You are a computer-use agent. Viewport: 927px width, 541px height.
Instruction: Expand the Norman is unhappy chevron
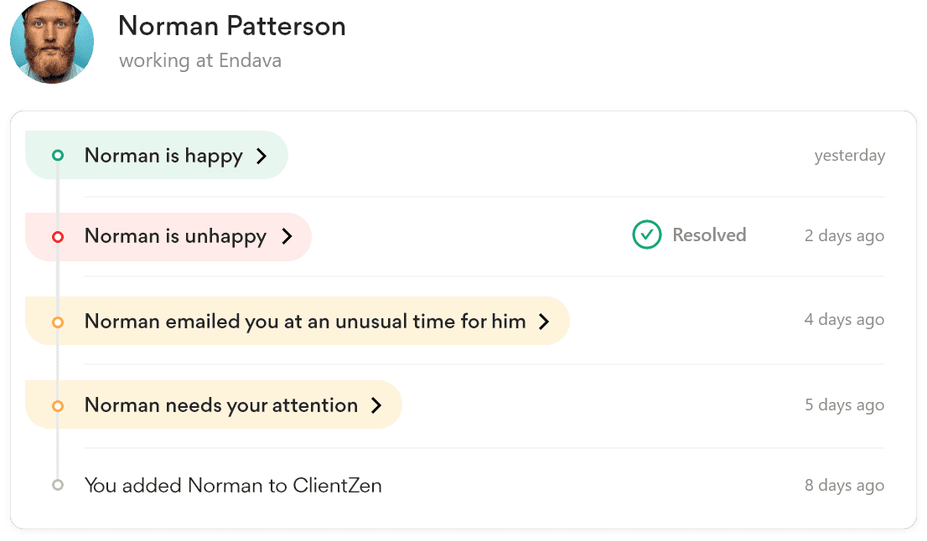point(287,237)
